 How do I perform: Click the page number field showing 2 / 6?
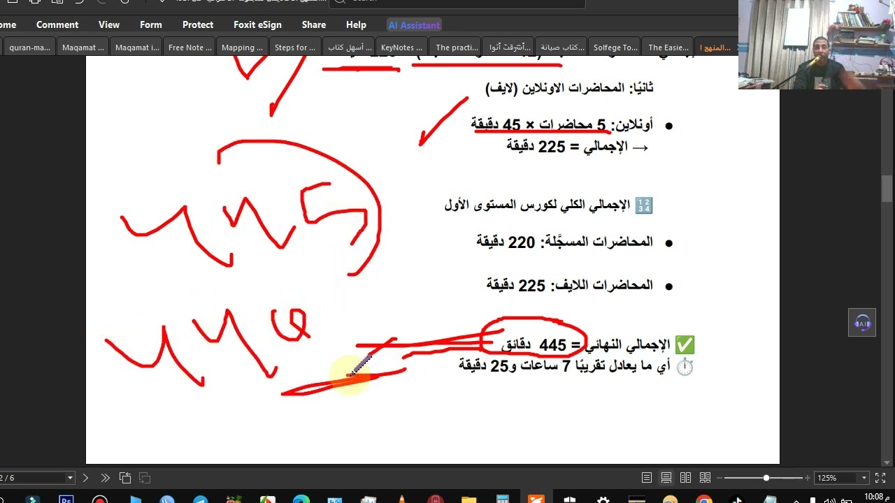click(32, 478)
